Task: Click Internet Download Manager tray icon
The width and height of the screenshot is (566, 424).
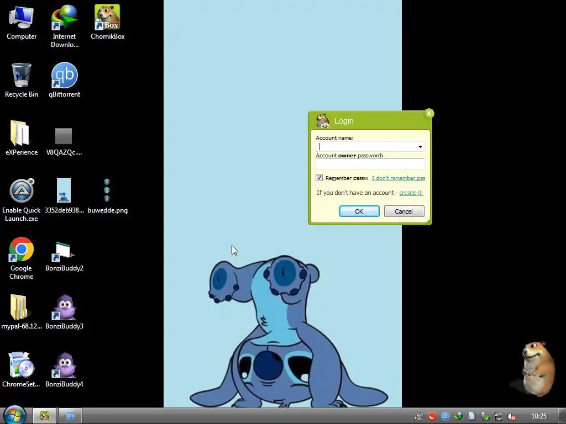Action: [x=458, y=416]
